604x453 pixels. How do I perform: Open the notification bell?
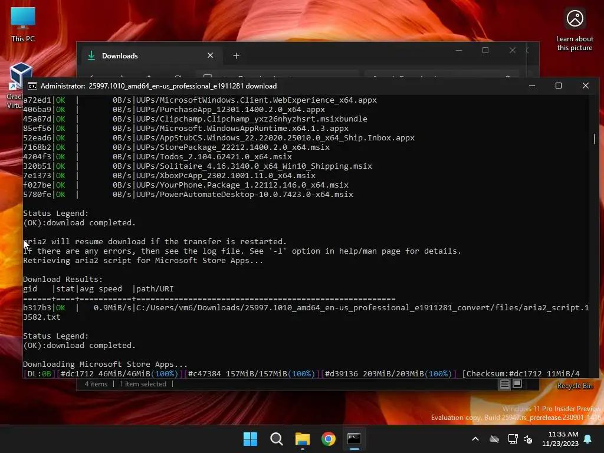pyautogui.click(x=588, y=439)
